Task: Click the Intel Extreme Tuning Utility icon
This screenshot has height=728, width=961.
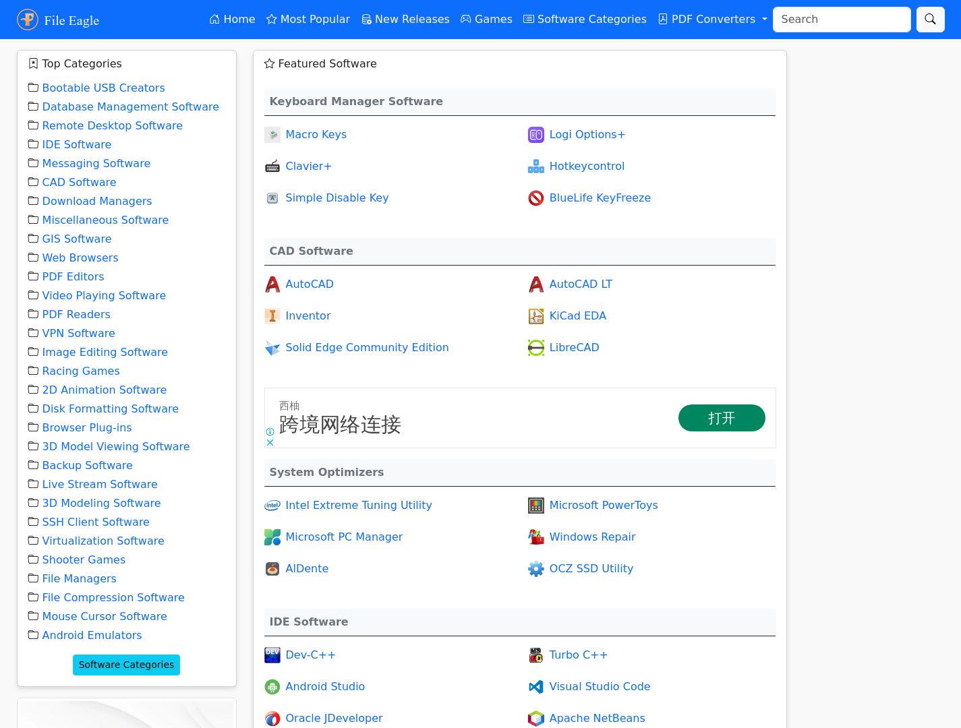Action: click(x=272, y=506)
